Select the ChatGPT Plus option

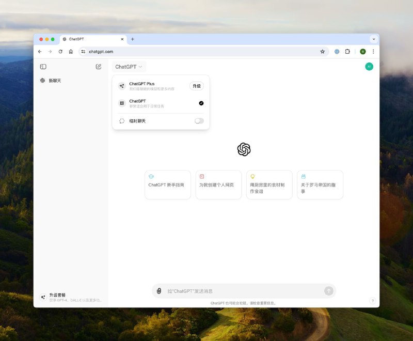(161, 86)
